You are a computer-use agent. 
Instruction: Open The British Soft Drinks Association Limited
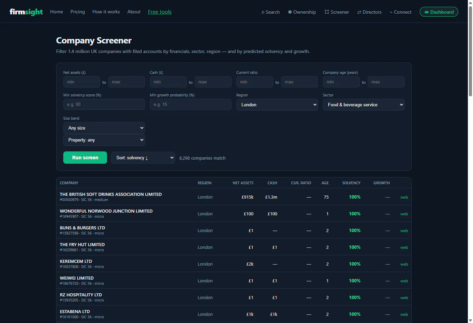pos(111,194)
